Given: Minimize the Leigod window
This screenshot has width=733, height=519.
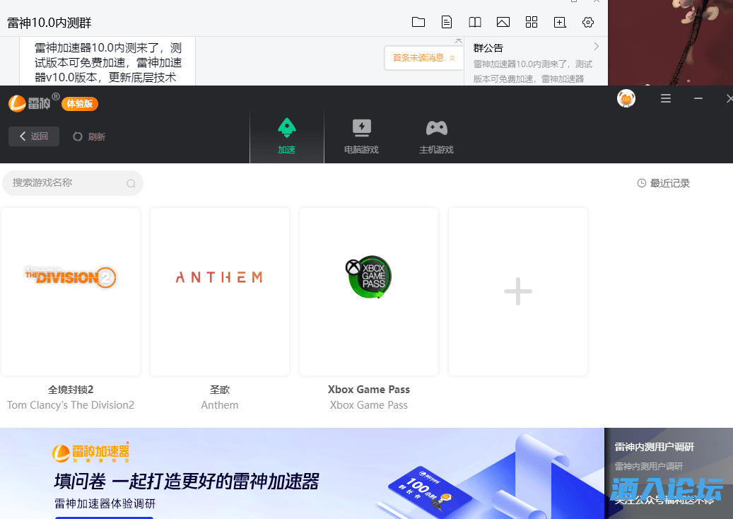Looking at the screenshot, I should click(x=698, y=98).
